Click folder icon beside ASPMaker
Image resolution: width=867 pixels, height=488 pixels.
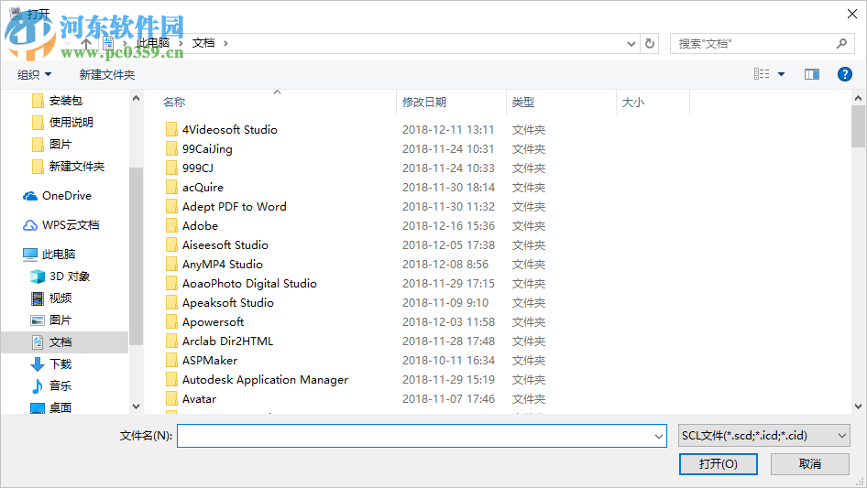(x=171, y=361)
